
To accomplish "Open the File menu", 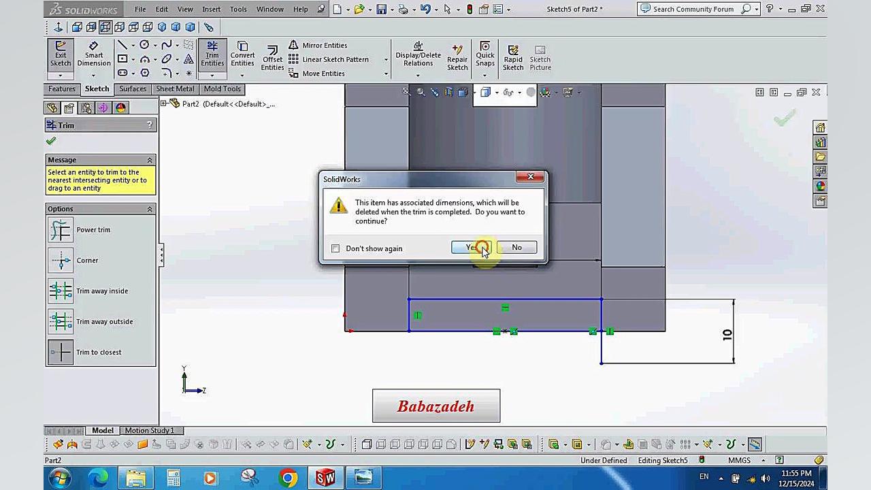I will 140,10.
